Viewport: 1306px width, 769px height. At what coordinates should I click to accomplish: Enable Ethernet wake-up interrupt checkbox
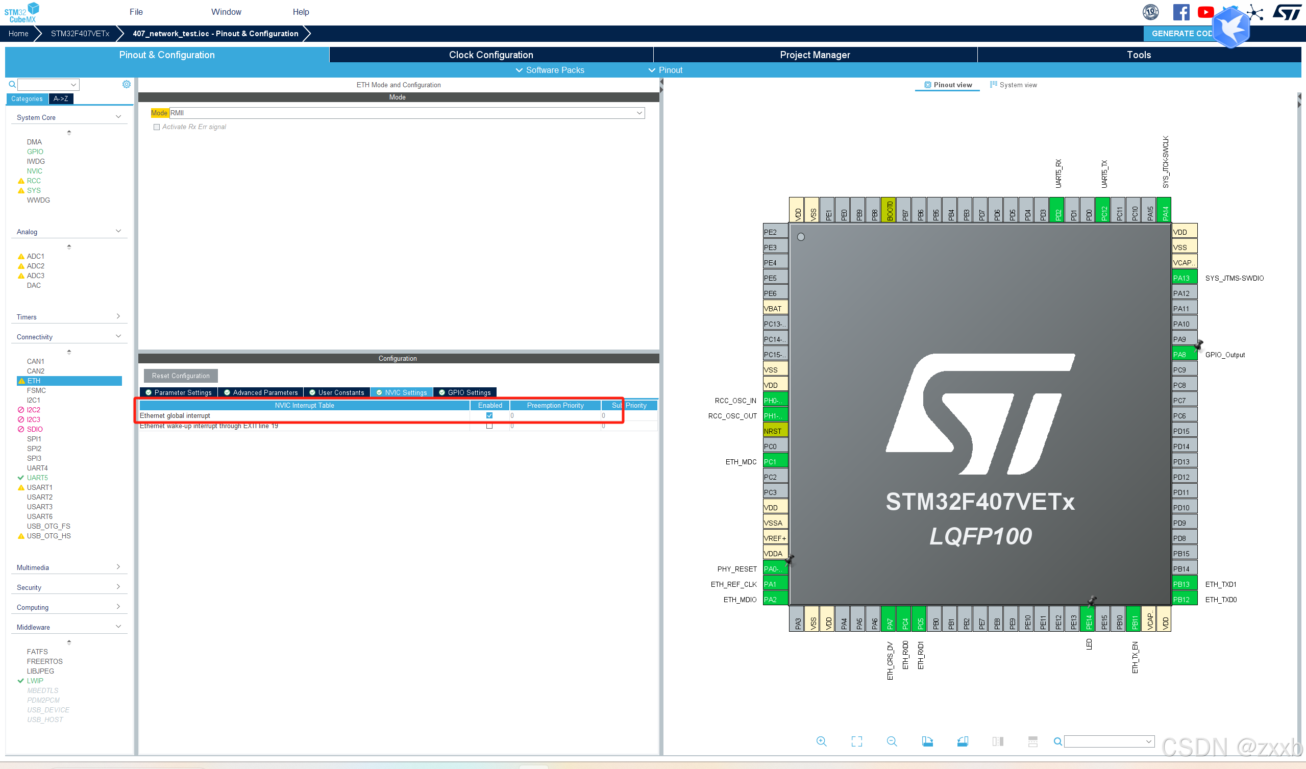click(x=489, y=426)
